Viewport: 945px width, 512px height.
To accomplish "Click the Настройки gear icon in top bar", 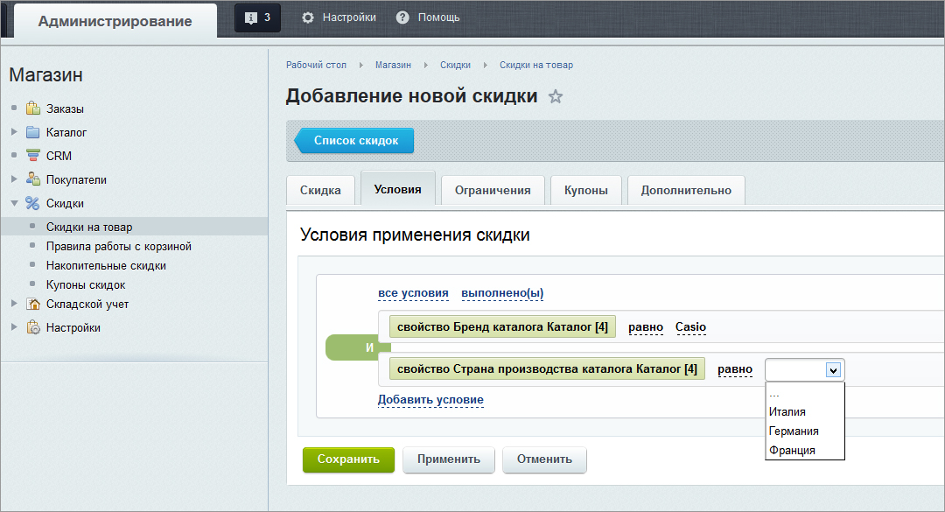I will 308,18.
